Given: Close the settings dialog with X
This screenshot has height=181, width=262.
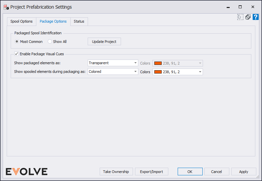Looking at the screenshot, I should [x=253, y=7].
